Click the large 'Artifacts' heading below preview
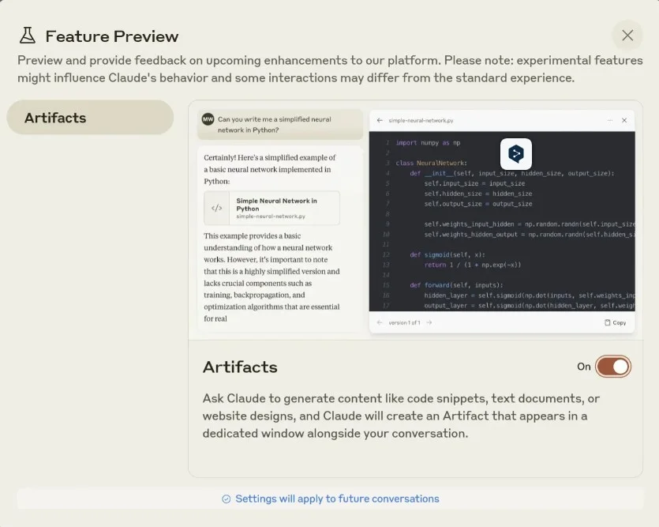 tap(240, 367)
